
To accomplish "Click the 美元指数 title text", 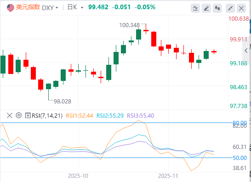I will point(28,7).
